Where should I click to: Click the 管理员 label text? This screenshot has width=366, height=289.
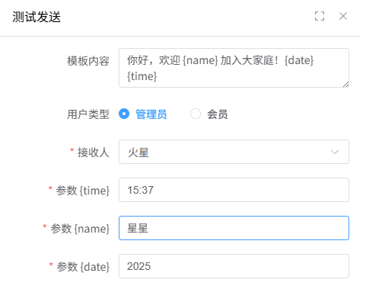pos(151,114)
